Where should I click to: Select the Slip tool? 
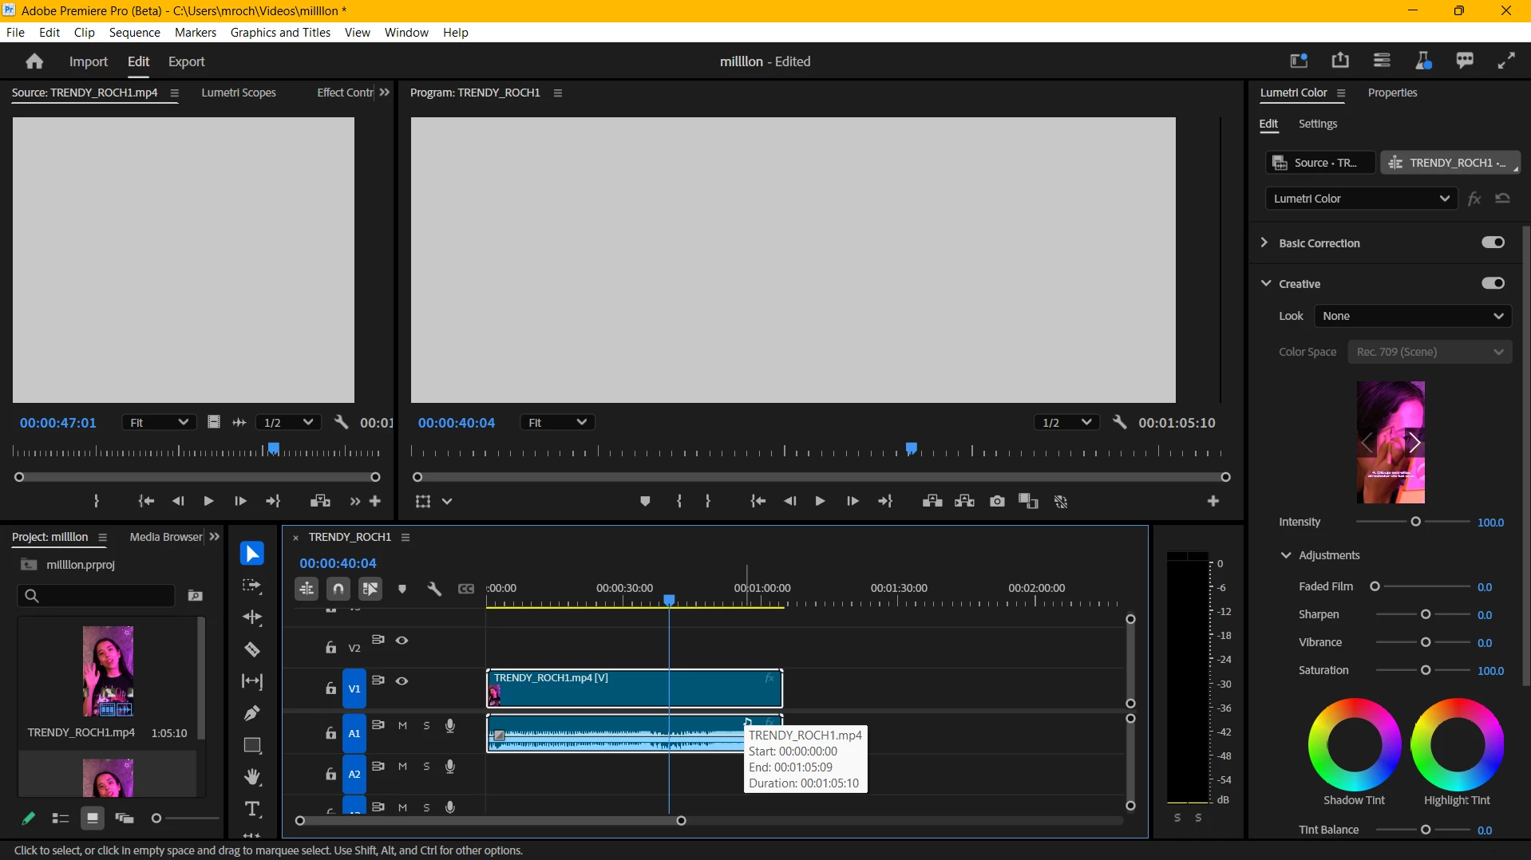click(252, 681)
